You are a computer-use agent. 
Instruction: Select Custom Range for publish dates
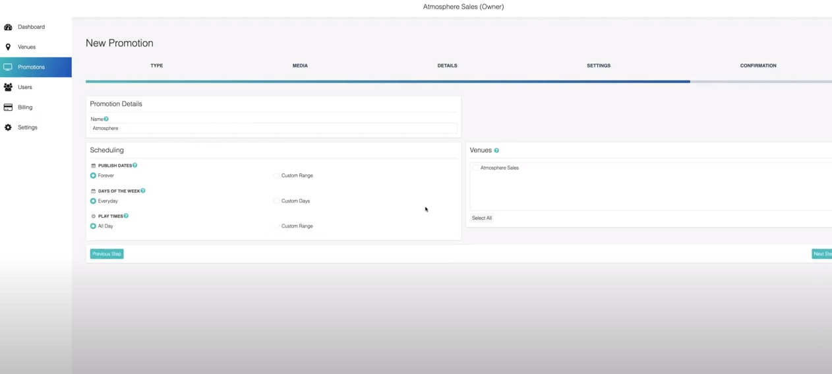(276, 175)
